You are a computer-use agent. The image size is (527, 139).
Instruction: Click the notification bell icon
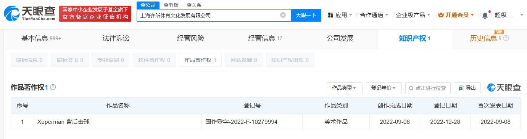485,15
